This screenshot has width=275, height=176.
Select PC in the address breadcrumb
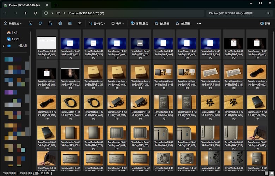(59, 13)
